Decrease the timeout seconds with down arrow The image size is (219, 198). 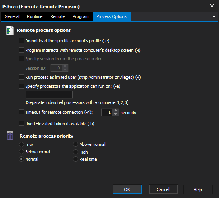[x=115, y=114]
